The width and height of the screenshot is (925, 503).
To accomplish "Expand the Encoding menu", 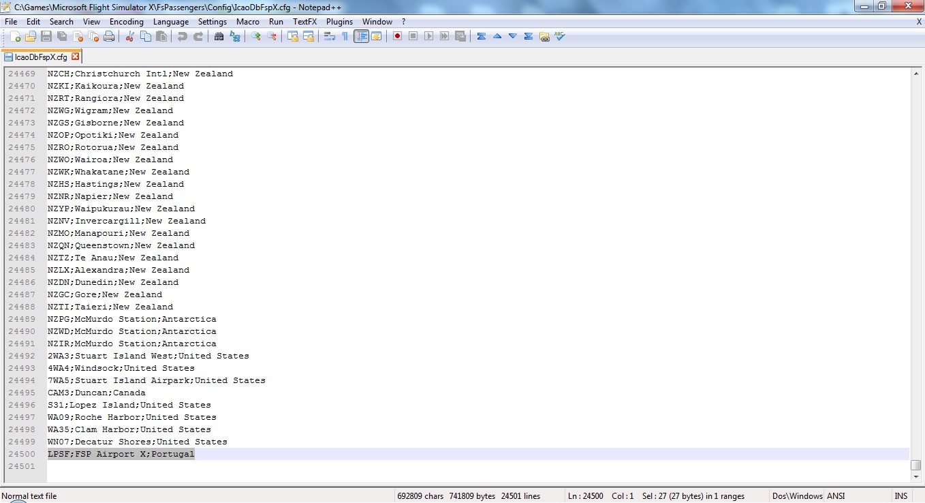I will coord(126,22).
